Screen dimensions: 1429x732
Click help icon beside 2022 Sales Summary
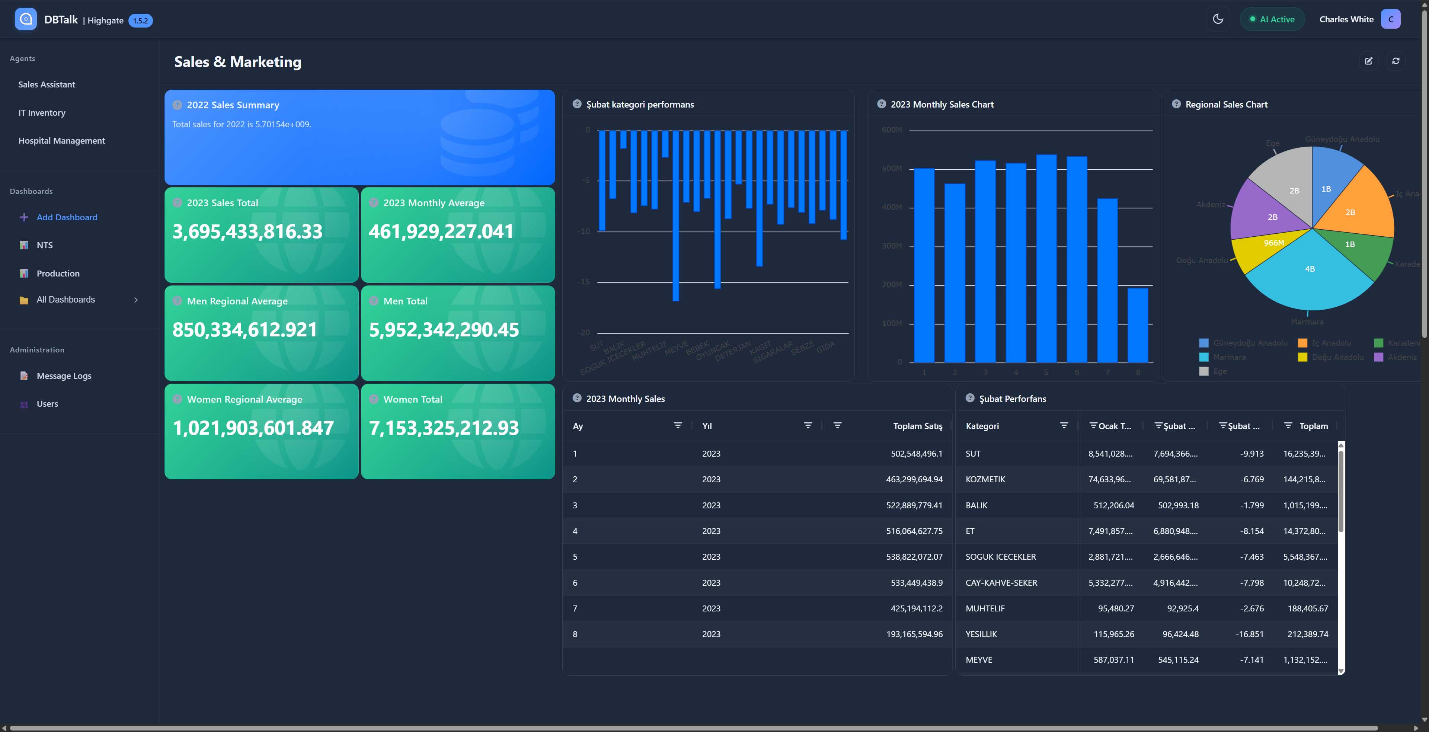tap(178, 105)
